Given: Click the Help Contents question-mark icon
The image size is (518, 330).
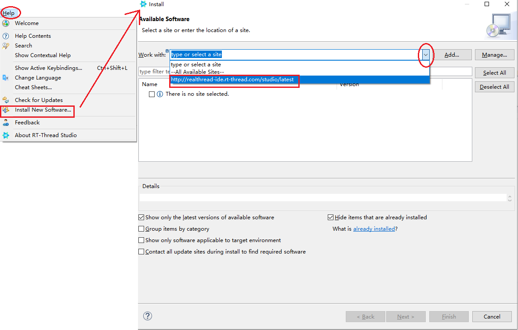Looking at the screenshot, I should (6, 36).
